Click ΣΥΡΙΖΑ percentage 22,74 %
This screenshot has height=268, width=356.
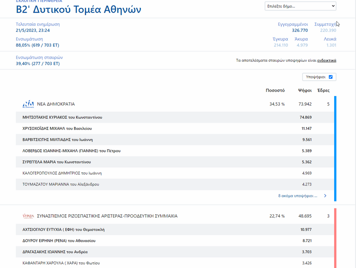click(x=277, y=216)
